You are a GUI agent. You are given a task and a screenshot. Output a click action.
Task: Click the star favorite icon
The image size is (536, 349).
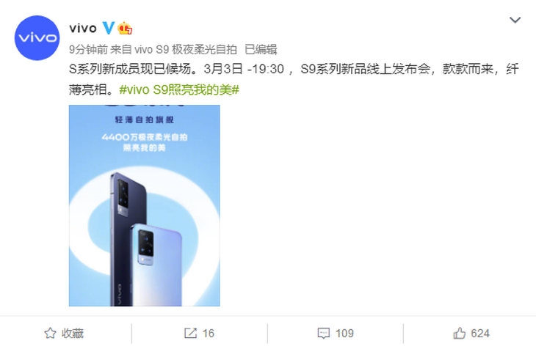click(50, 333)
